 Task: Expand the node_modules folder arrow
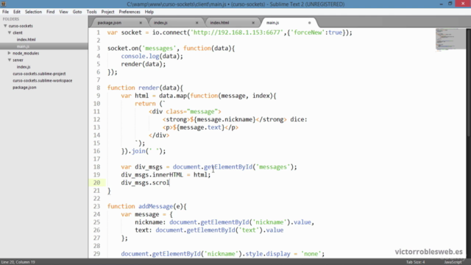tap(10, 53)
